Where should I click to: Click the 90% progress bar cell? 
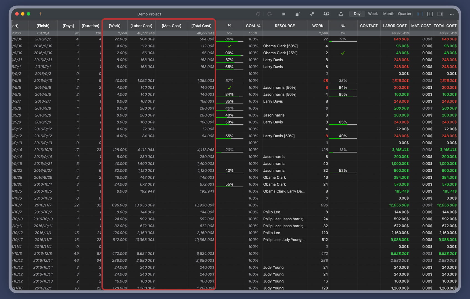[x=229, y=53]
